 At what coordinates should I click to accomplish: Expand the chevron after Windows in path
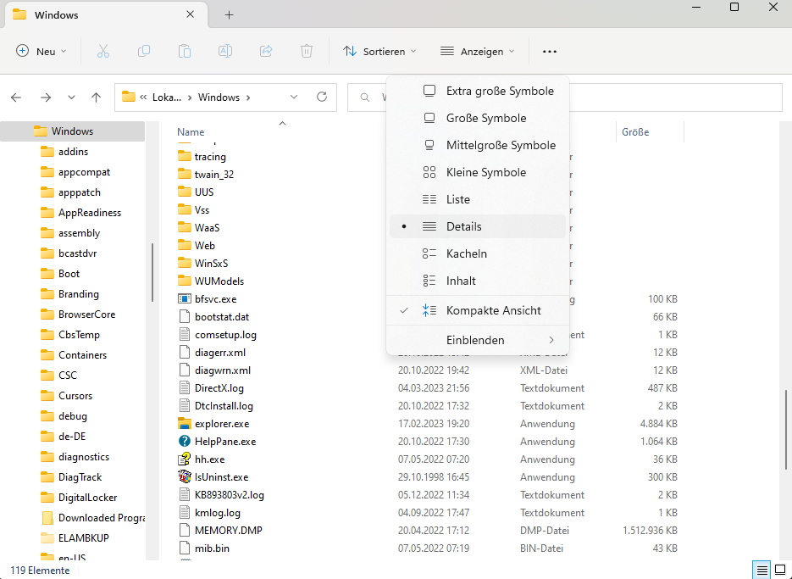[248, 97]
